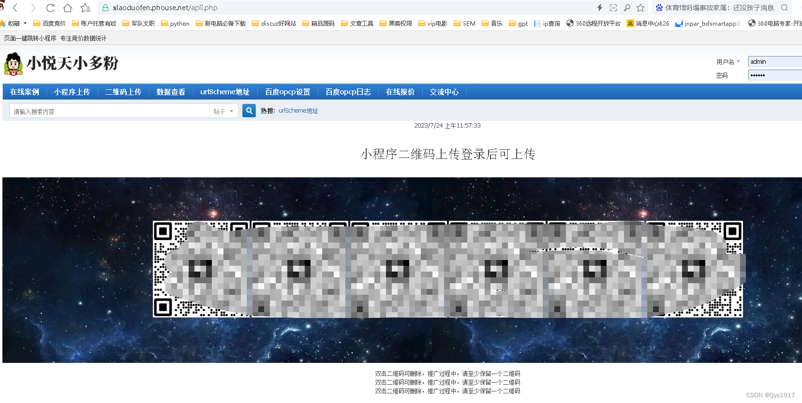Open the favorites star list icon
This screenshot has height=403, width=802.
[x=85, y=8]
